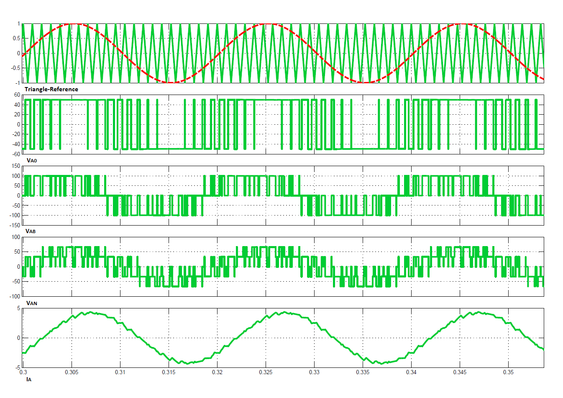563x398 pixels.
Task: Click the -5 tick on IA axis
Action: (x=18, y=367)
